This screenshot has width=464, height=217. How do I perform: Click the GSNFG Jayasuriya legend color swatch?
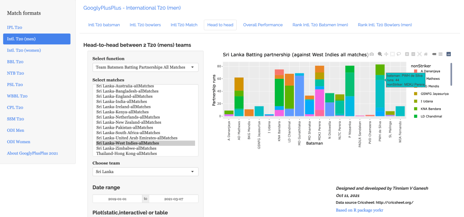point(415,94)
